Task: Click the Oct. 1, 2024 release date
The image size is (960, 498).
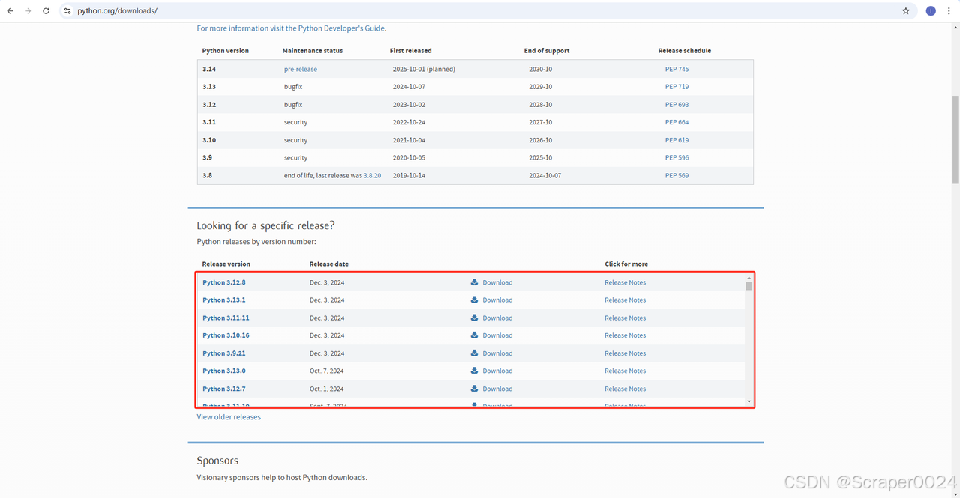Action: 327,389
